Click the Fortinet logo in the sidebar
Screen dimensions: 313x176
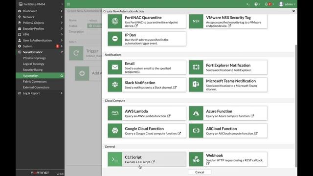(x=40, y=173)
